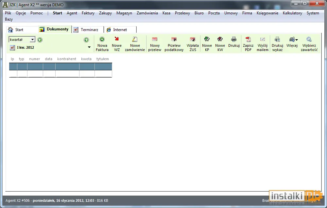
Task: Send by email with Wyślij mailem
Action: coord(262,44)
